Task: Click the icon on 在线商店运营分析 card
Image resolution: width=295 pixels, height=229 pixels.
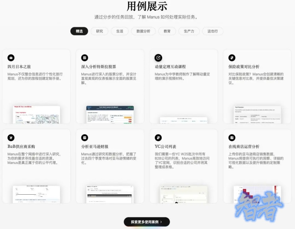Action: point(232,138)
